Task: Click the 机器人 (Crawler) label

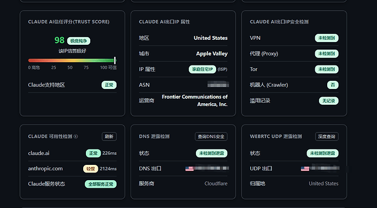Action: tap(269, 85)
